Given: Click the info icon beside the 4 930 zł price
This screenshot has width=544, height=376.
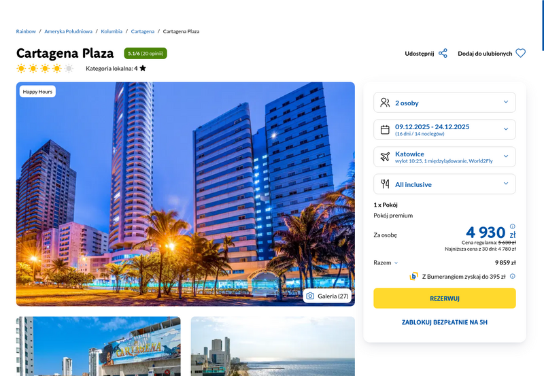Looking at the screenshot, I should click(513, 226).
